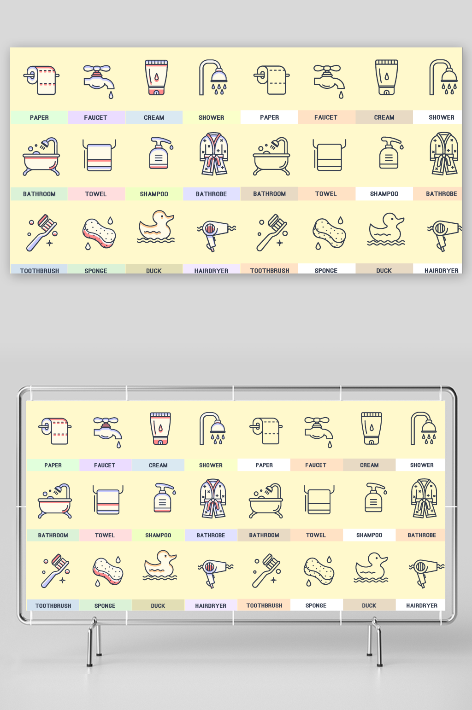Pick the colored cream tube icon in upper banner
Image resolution: width=472 pixels, height=710 pixels.
[156, 77]
